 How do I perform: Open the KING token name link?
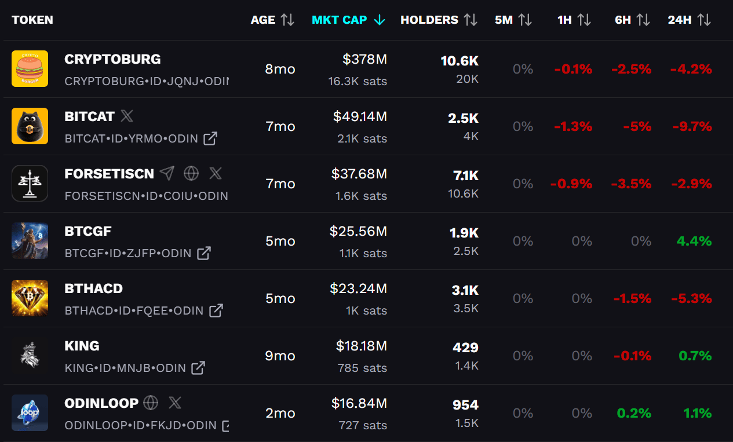pyautogui.click(x=82, y=346)
